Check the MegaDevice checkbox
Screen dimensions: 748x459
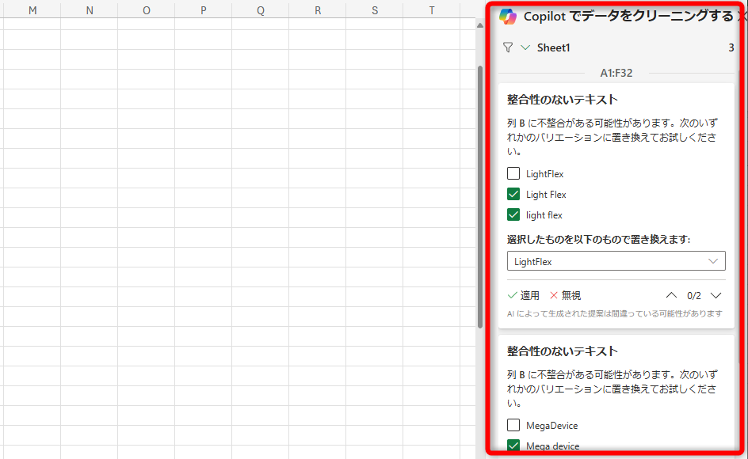(x=513, y=425)
